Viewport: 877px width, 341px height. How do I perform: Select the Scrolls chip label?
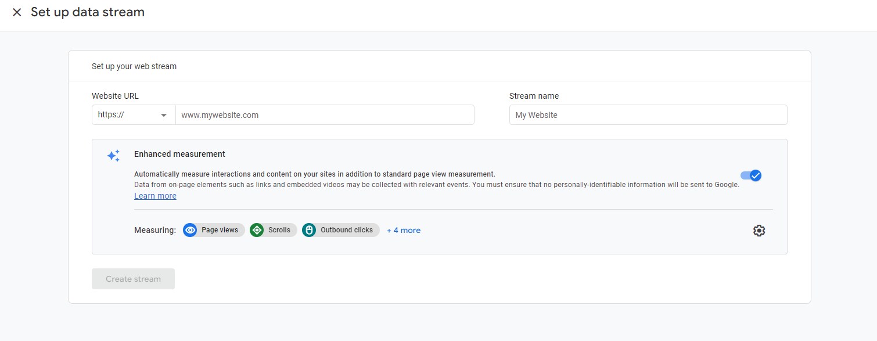tap(279, 230)
